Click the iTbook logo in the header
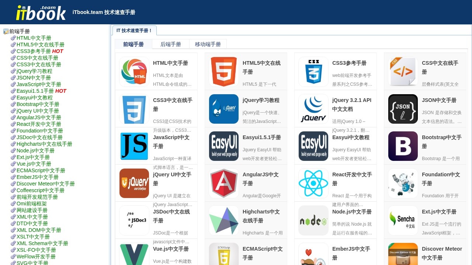 [40, 12]
